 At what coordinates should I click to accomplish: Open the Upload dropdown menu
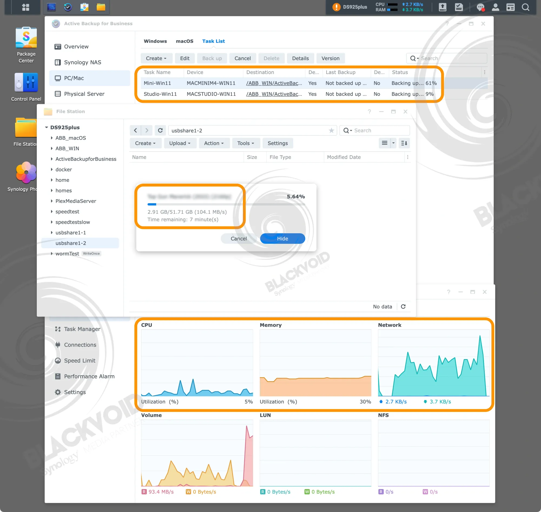180,143
